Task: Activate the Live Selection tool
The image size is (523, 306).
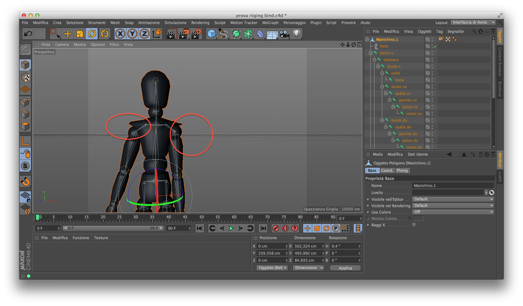Action: coord(55,34)
